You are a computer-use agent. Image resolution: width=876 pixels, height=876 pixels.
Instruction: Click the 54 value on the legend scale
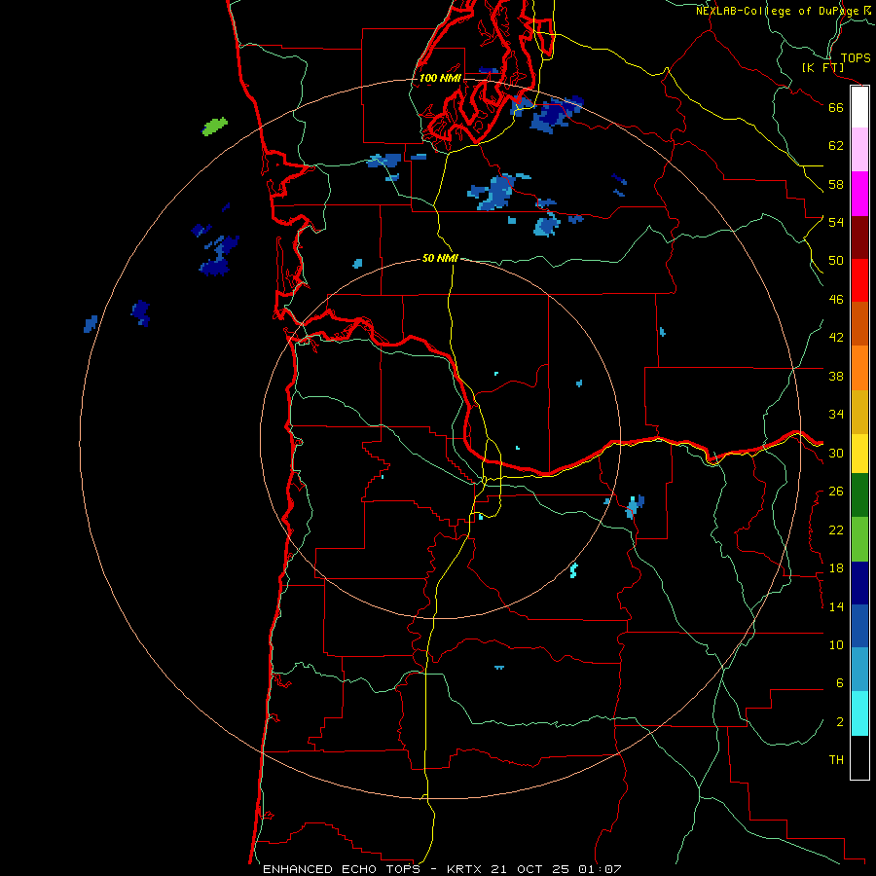tap(836, 222)
